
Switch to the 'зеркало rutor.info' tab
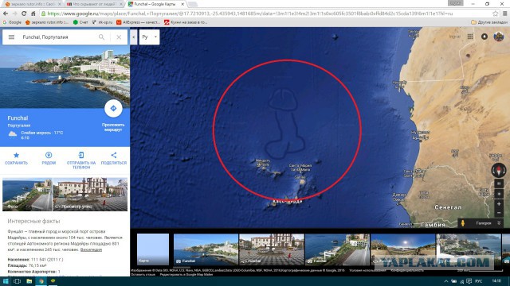coord(32,4)
